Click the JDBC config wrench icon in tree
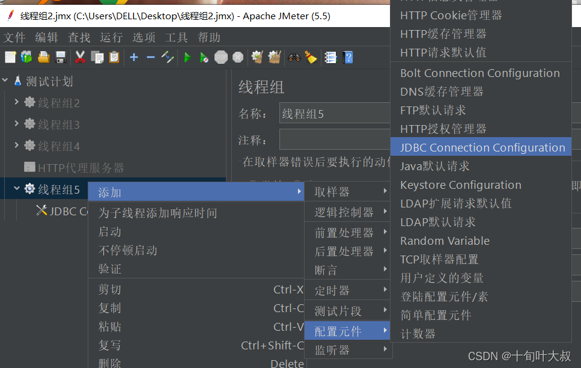 coord(41,210)
